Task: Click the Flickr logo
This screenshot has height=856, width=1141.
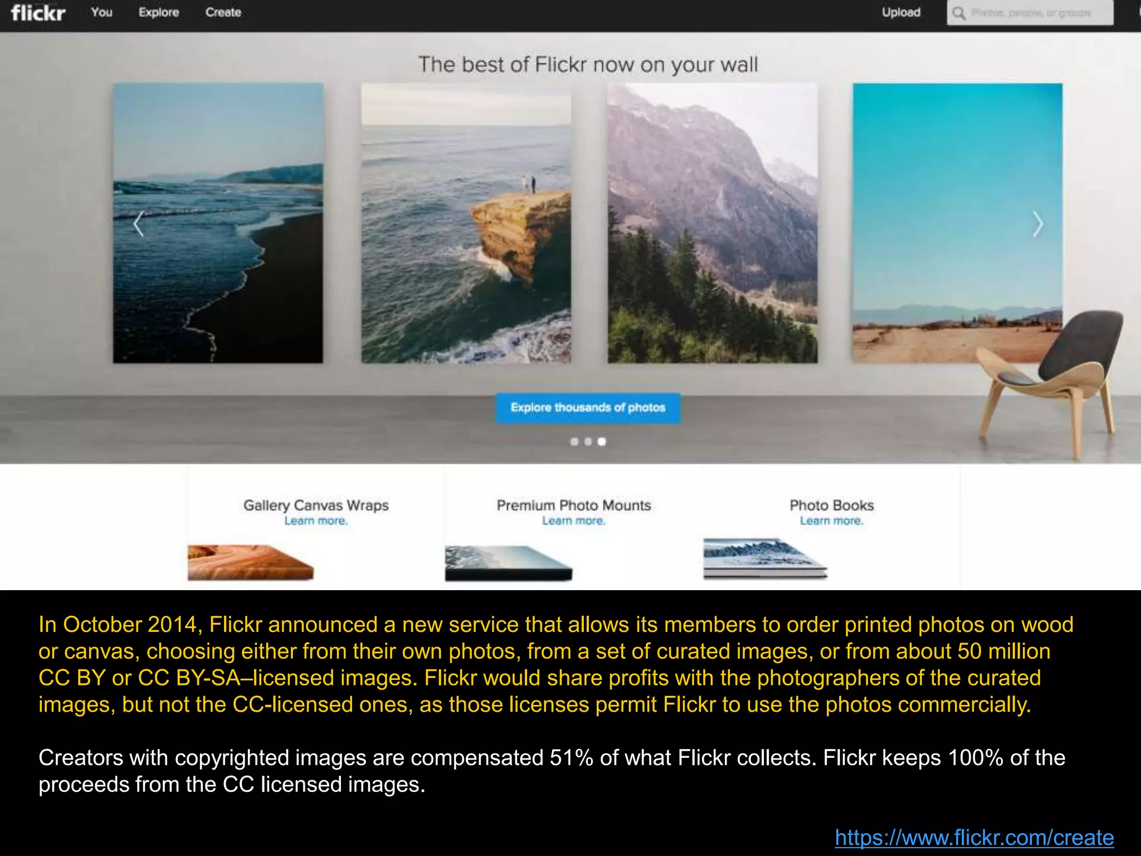Action: point(38,12)
